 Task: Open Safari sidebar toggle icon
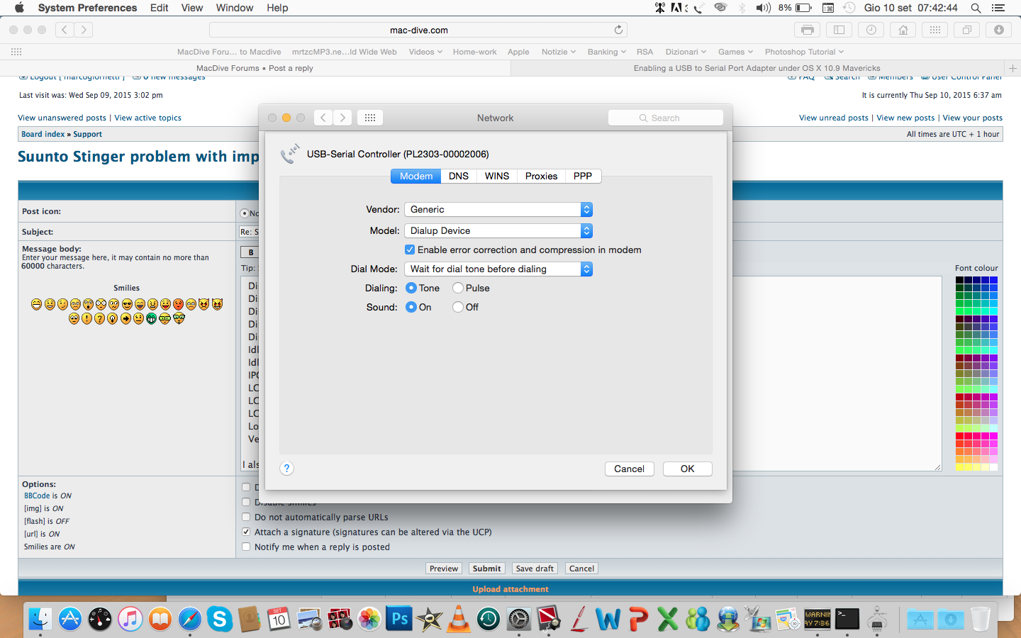click(839, 30)
